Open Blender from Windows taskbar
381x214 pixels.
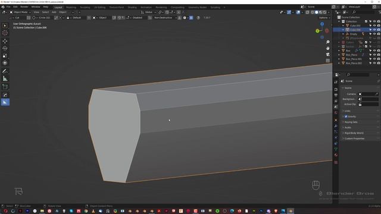[291, 211]
